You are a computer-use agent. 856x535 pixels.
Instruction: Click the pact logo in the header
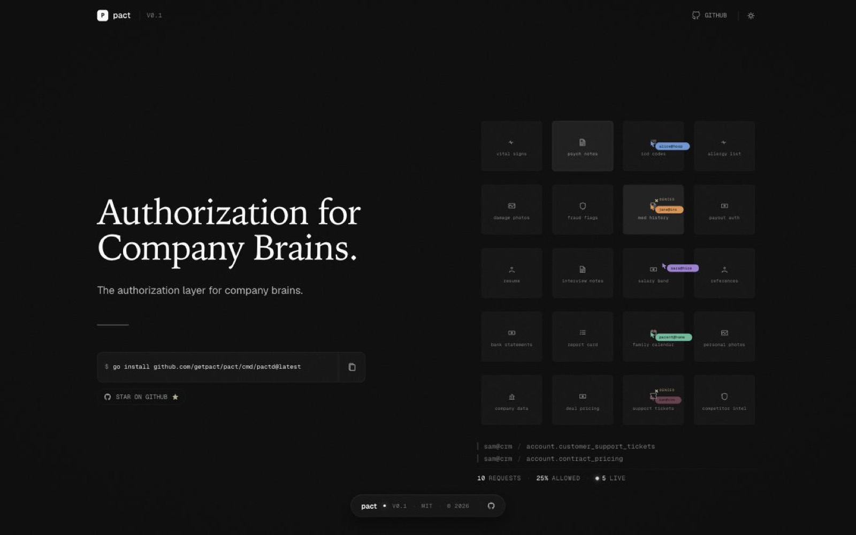tap(113, 16)
